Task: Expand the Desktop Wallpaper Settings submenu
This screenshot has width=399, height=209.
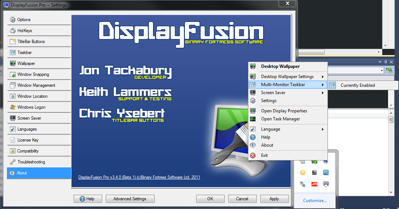Action: [287, 77]
